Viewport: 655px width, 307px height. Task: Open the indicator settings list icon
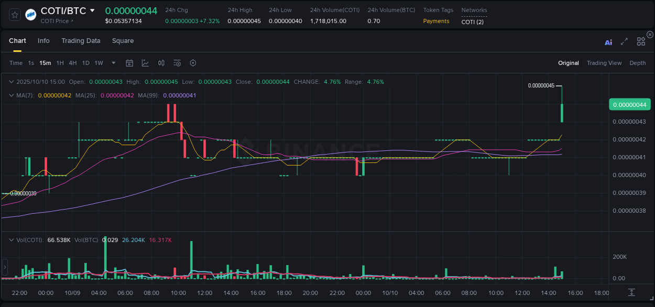pos(177,63)
